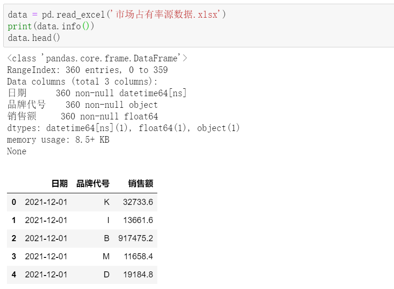Click the print(data.info()) code line
Screen dimensions: 394x289
(51, 26)
